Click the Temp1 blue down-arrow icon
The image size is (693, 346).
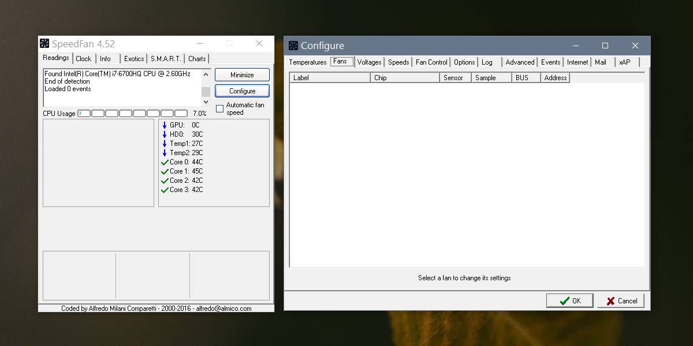point(165,144)
